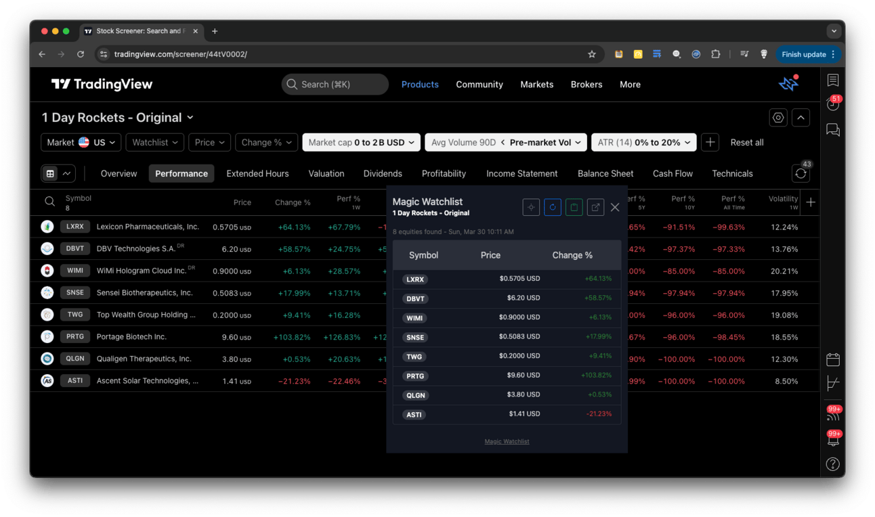Screen dimensions: 875x517
Task: Click the media control music-list icon in Chrome
Action: tap(744, 54)
